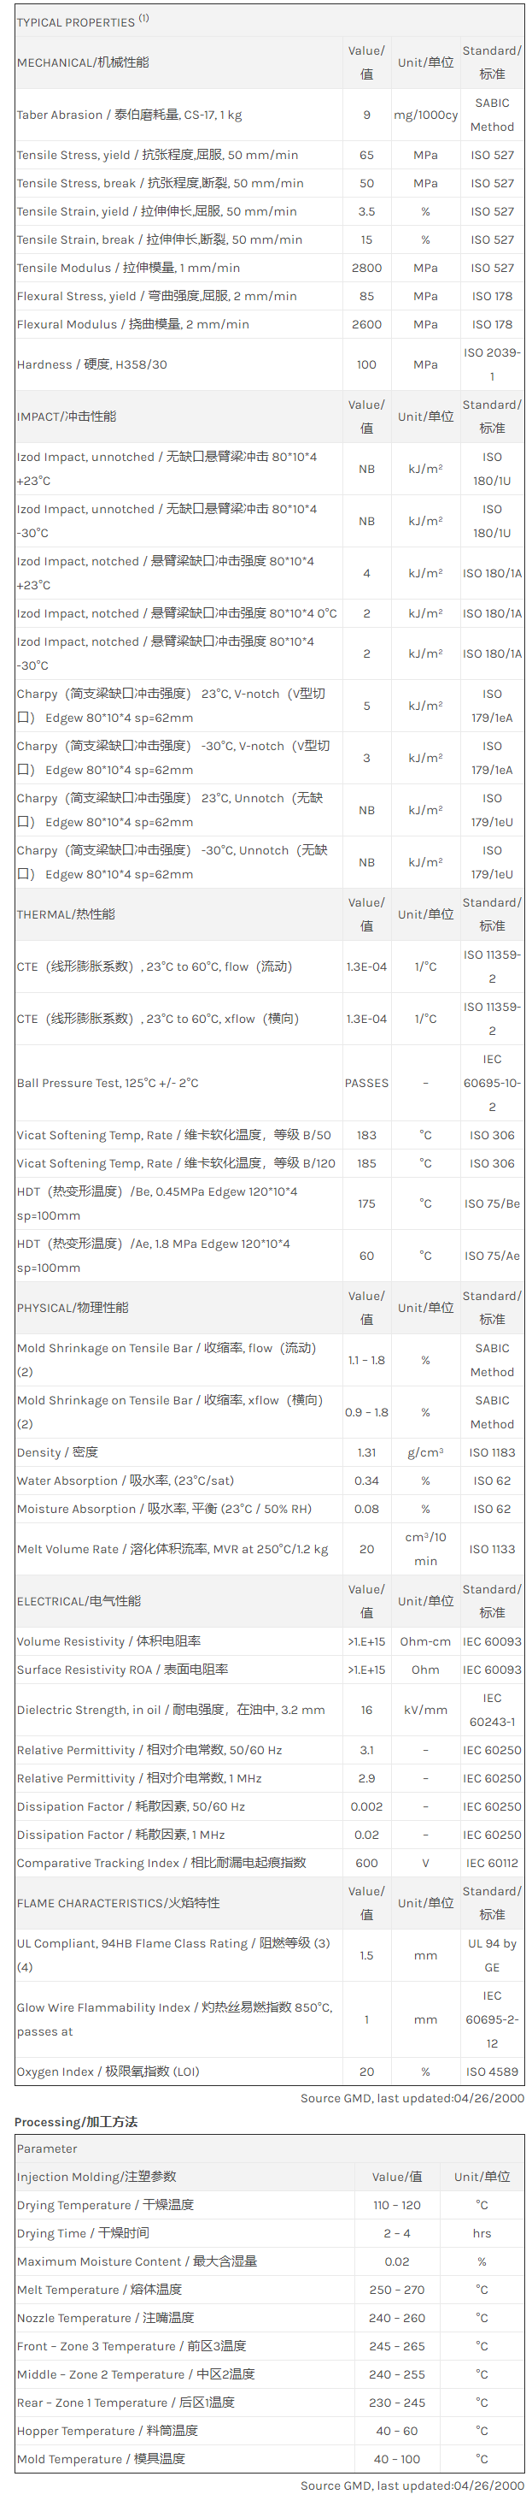Select the MECHANICAL/机械性能 section header

pos(83,62)
